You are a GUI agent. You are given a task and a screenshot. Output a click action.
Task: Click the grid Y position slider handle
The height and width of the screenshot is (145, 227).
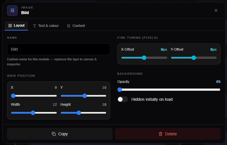85,96
